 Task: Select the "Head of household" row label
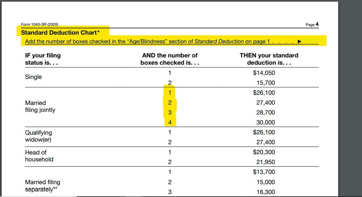click(39, 156)
